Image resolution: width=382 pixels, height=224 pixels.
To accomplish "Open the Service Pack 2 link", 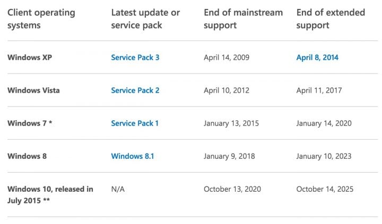I will pos(135,91).
